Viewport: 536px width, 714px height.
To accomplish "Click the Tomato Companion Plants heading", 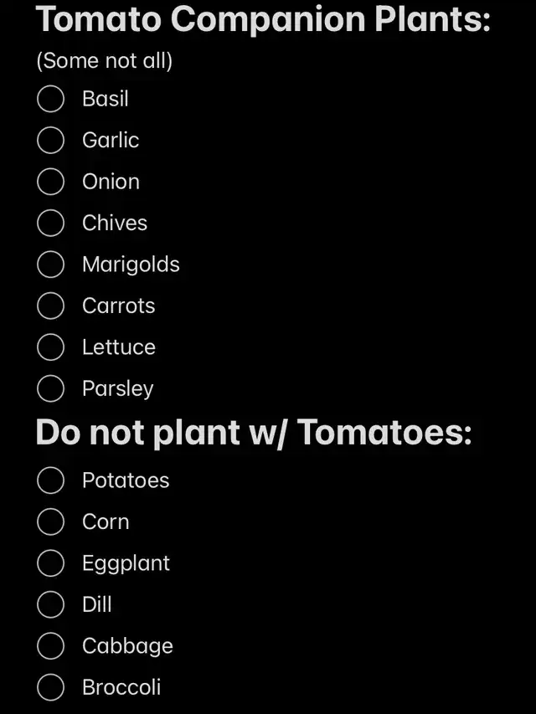I will (x=263, y=20).
